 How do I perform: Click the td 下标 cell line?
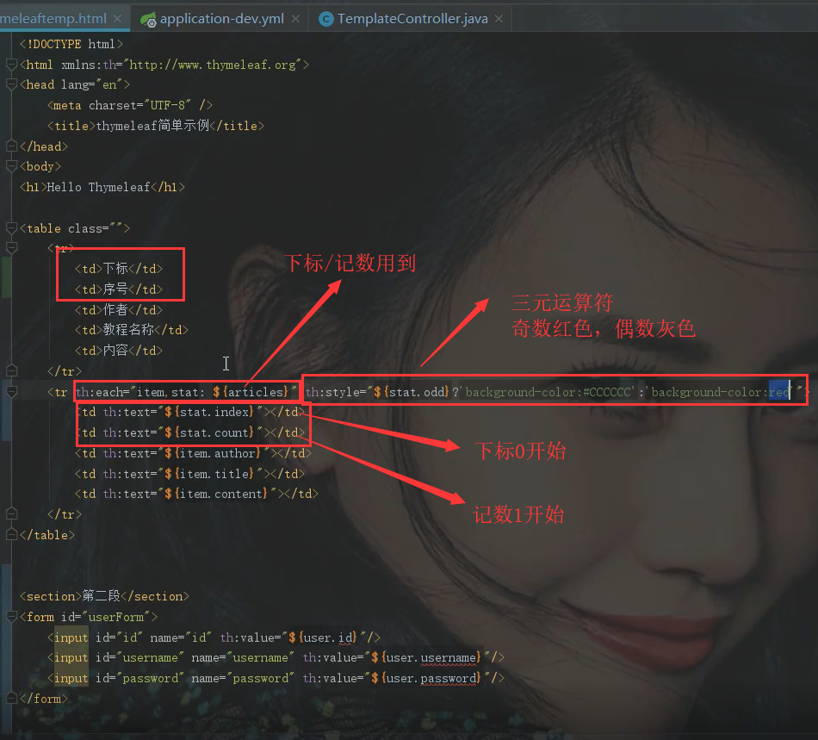tap(119, 269)
